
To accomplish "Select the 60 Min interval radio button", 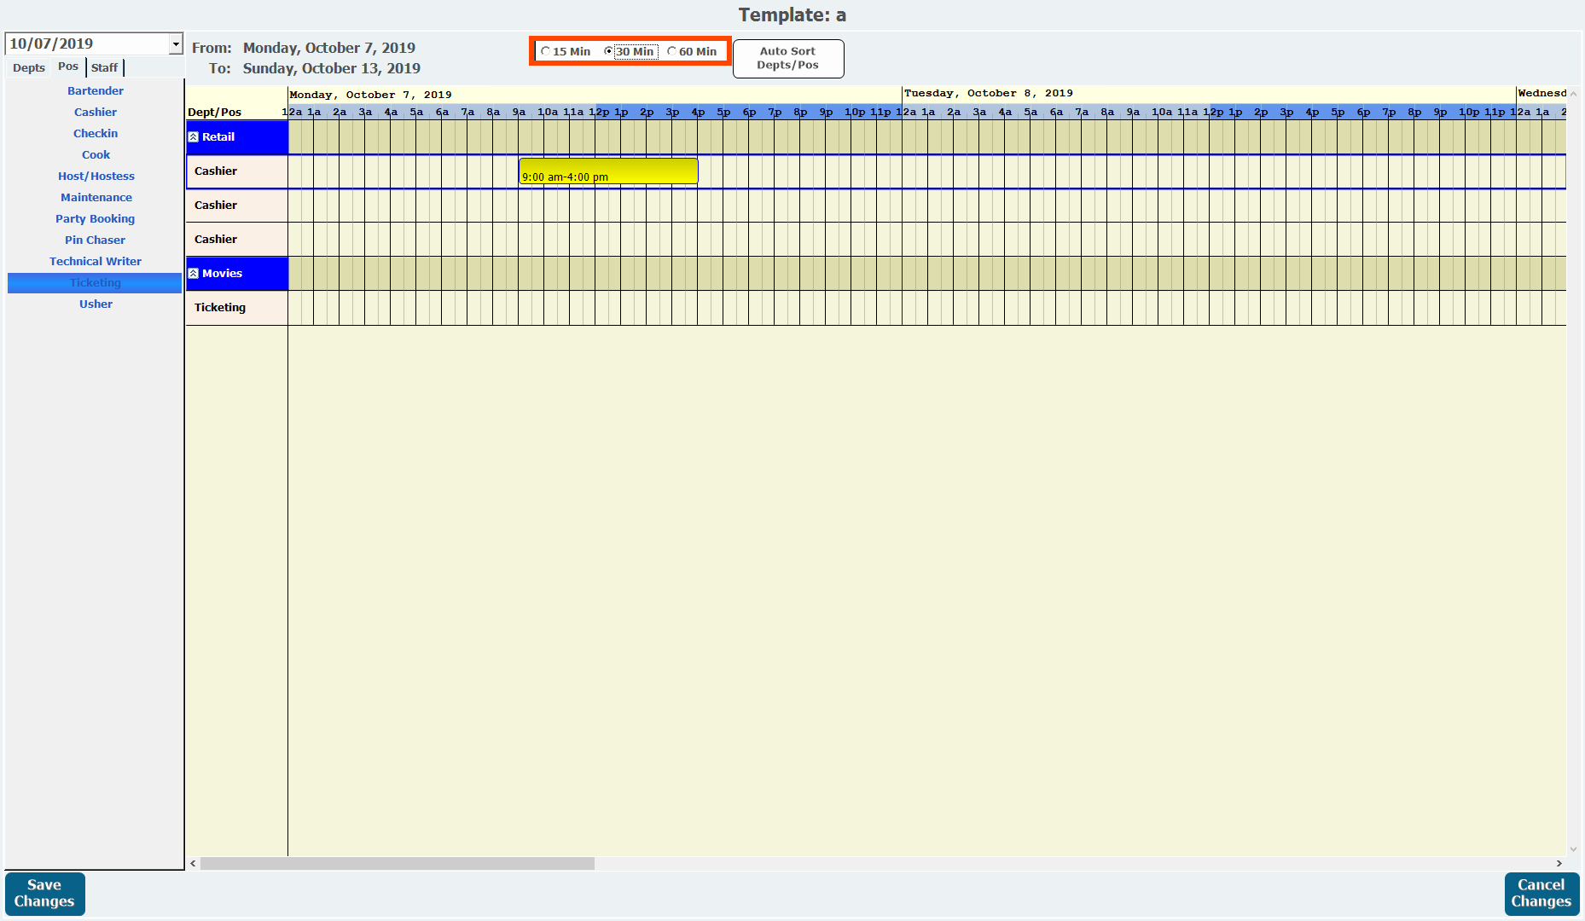I will (x=672, y=52).
